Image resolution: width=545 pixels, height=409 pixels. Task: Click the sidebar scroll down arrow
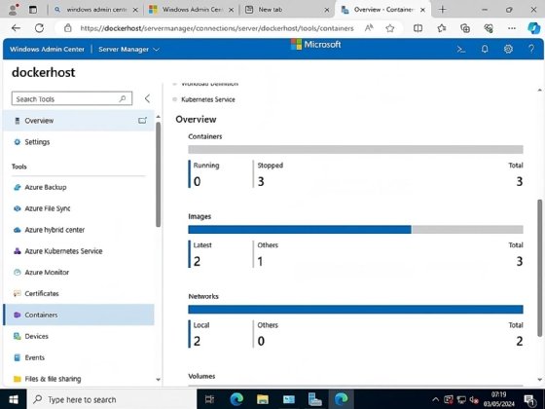158,380
